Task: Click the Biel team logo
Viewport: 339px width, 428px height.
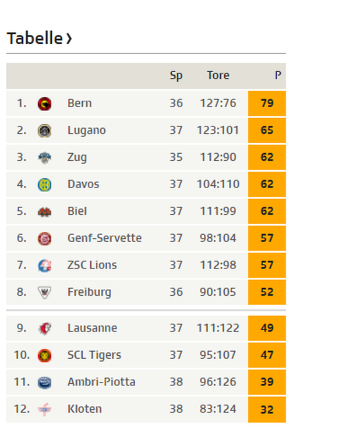Action: click(44, 212)
